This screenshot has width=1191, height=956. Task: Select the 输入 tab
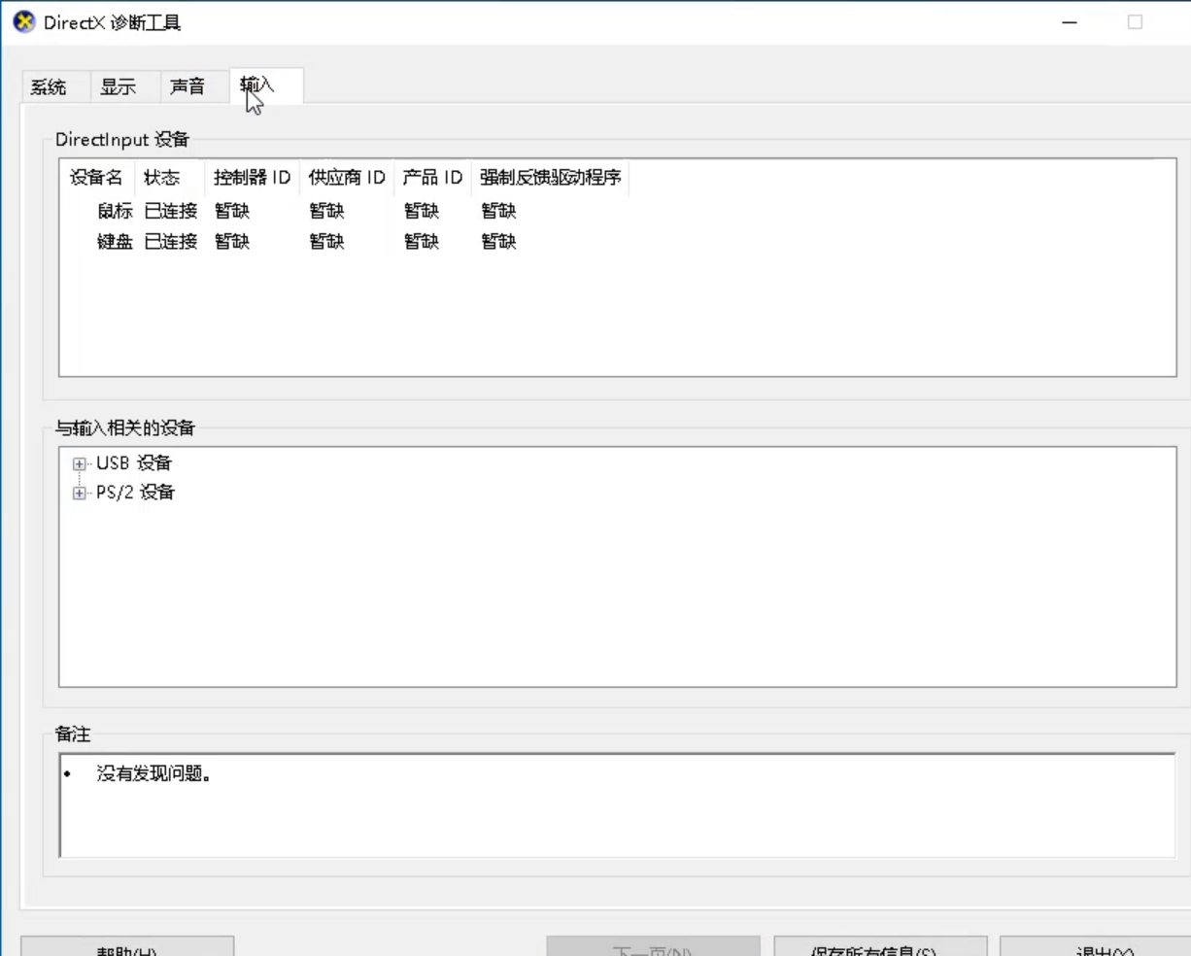266,85
